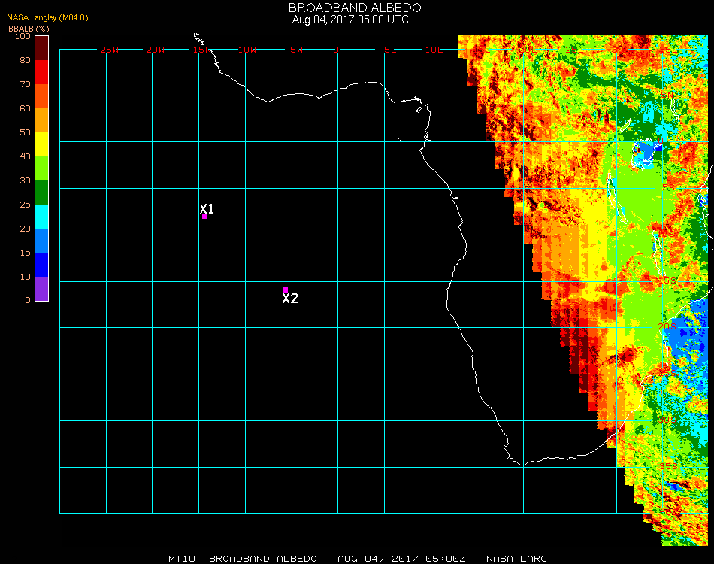Pick the purple 0-10 legend segment
The width and height of the screenshot is (714, 564).
click(x=41, y=289)
